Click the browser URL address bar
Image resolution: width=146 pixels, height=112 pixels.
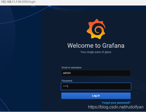pyautogui.click(x=18, y=2)
